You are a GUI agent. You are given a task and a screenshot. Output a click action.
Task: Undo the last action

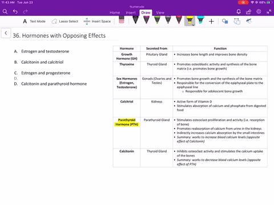(x=15, y=11)
